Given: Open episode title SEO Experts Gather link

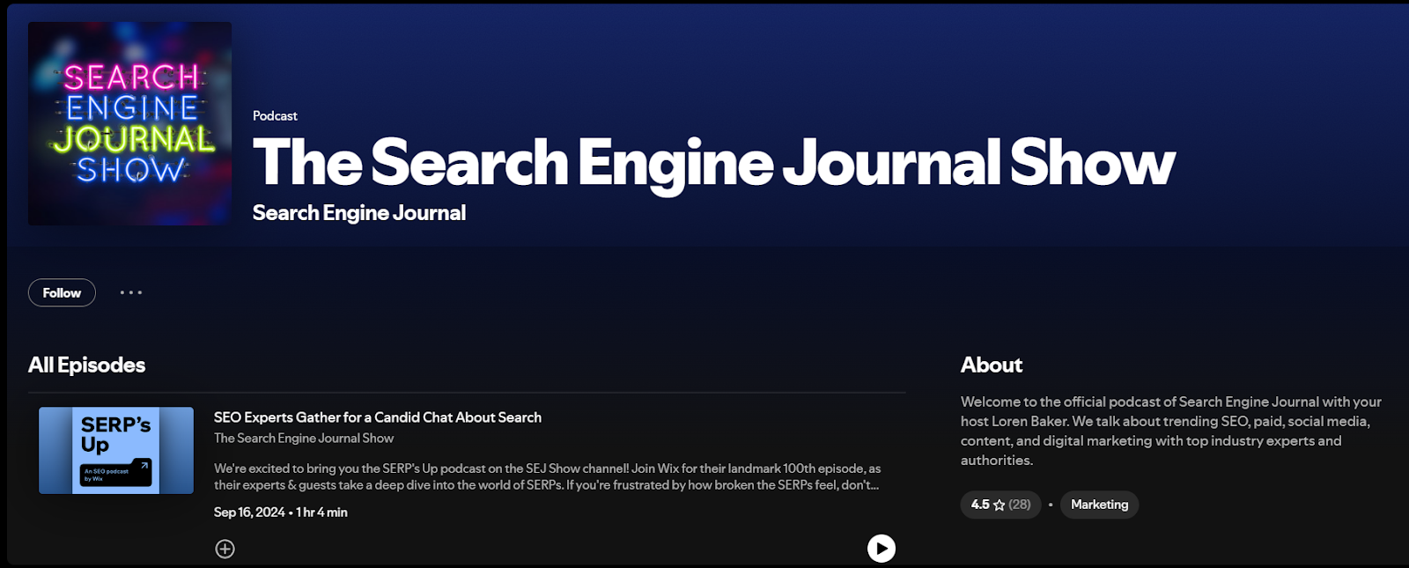Looking at the screenshot, I should [x=378, y=417].
